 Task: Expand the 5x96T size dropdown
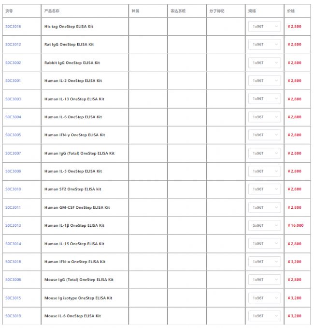[264, 226]
